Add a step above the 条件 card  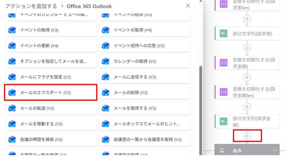[x=247, y=136]
